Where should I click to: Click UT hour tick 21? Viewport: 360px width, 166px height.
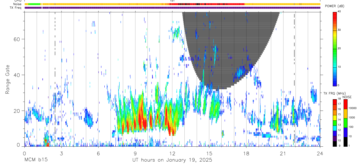(x=283, y=153)
